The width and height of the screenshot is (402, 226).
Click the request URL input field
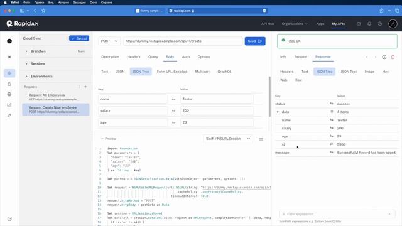[x=183, y=41]
